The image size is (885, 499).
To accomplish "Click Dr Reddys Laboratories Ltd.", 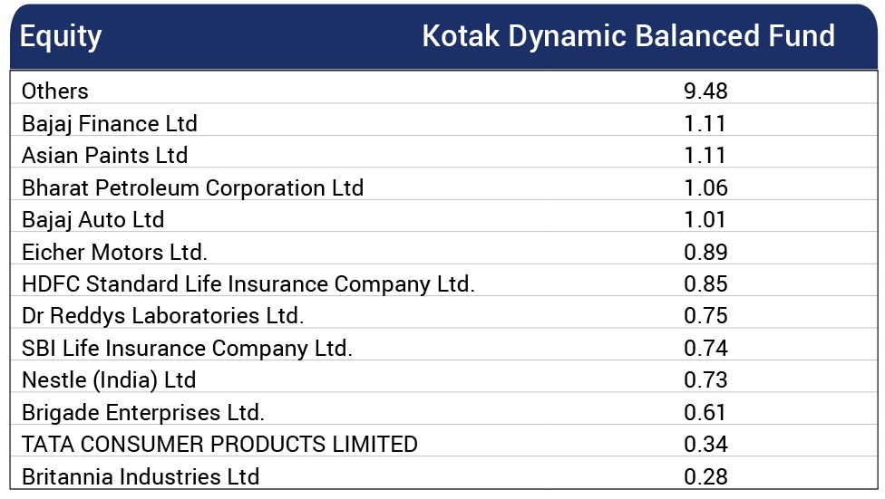I will pyautogui.click(x=162, y=316).
